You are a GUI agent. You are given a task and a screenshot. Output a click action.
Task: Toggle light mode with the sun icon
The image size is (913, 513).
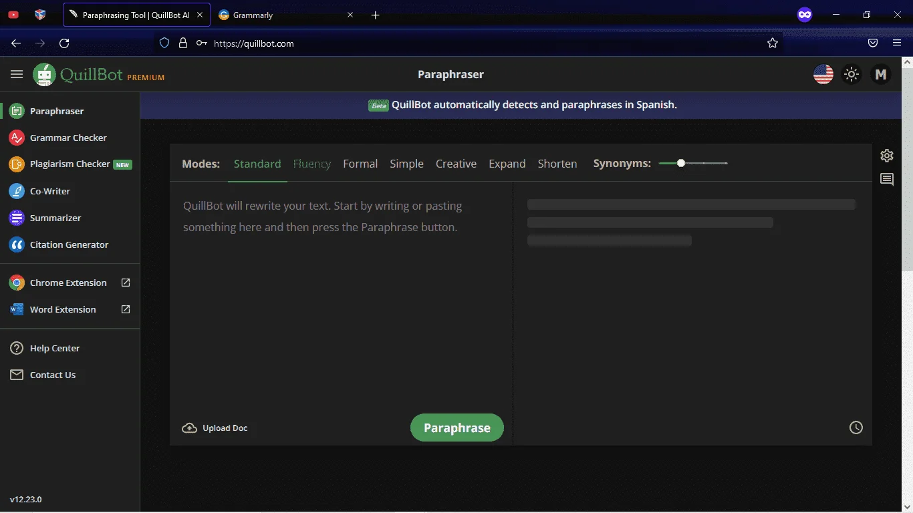852,74
